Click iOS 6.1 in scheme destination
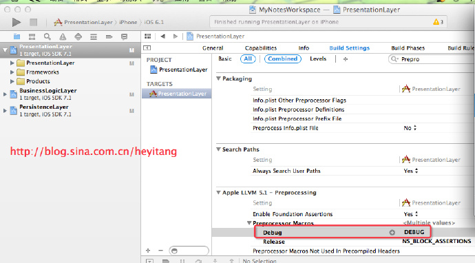Screen dimensions: 475x263 (x=154, y=22)
